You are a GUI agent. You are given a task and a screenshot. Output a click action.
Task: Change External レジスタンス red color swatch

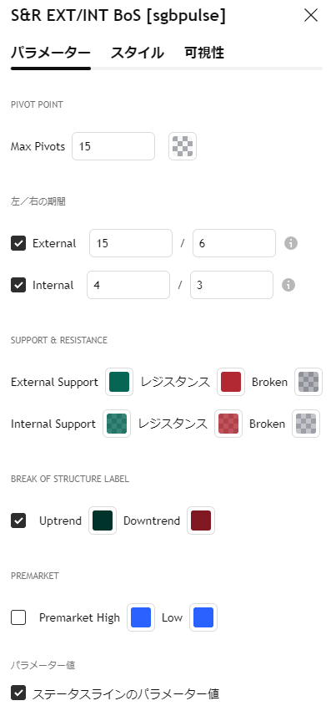231,382
